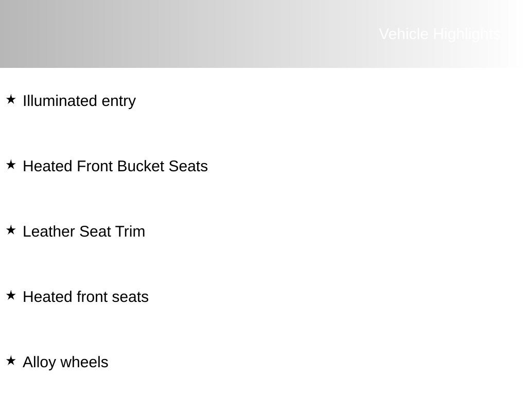This screenshot has width=527, height=395.
Task: Click the star bullet next to Leather Seat Trim
Action: 11,230
